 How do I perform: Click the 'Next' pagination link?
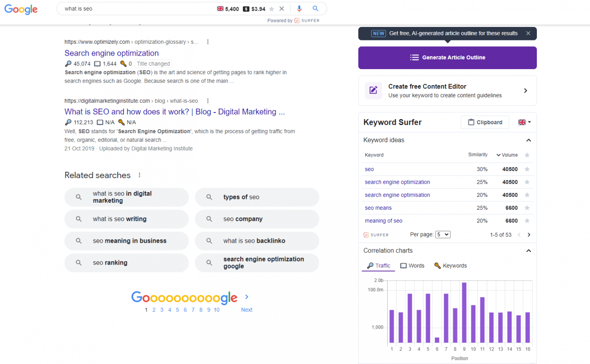pos(247,310)
